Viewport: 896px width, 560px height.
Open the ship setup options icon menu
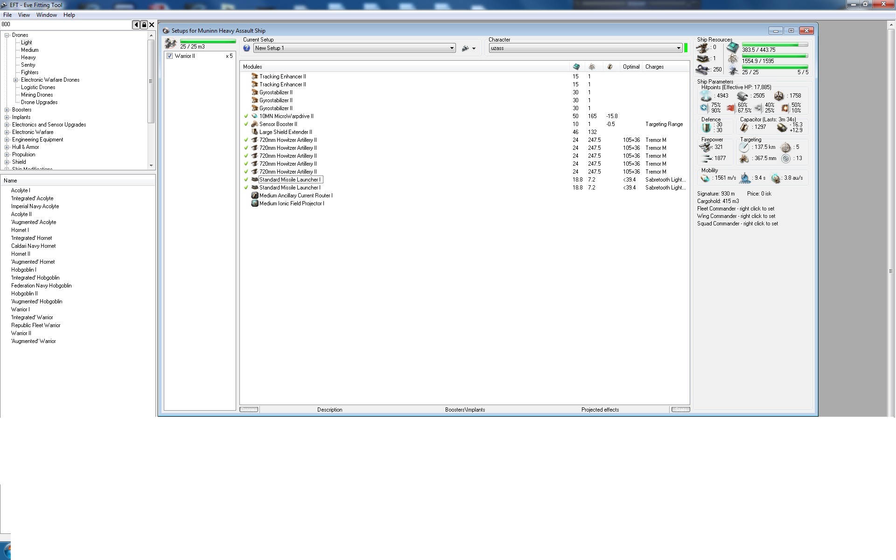468,48
